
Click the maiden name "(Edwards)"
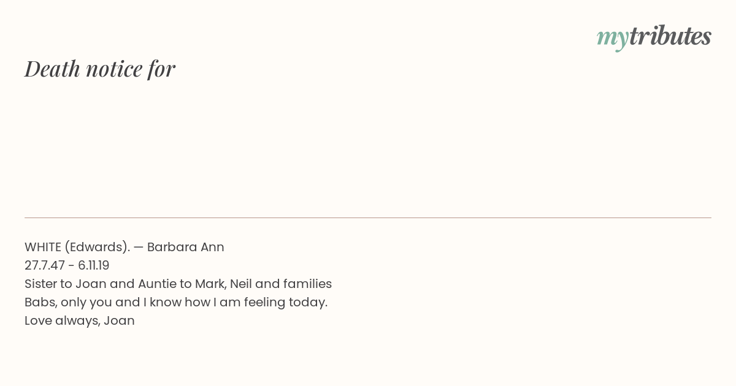98,248
